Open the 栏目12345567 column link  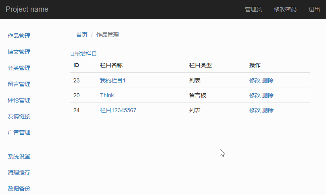(118, 110)
